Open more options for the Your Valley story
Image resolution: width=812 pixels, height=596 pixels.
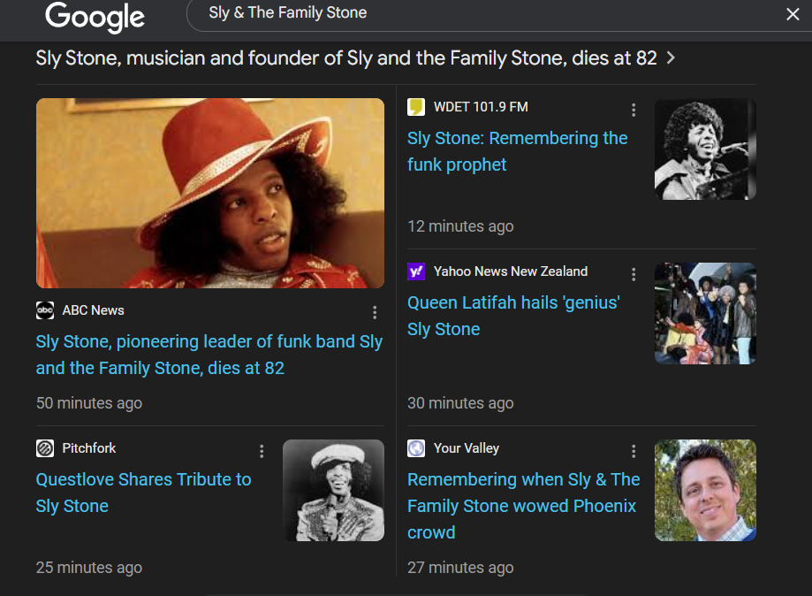[x=634, y=451]
